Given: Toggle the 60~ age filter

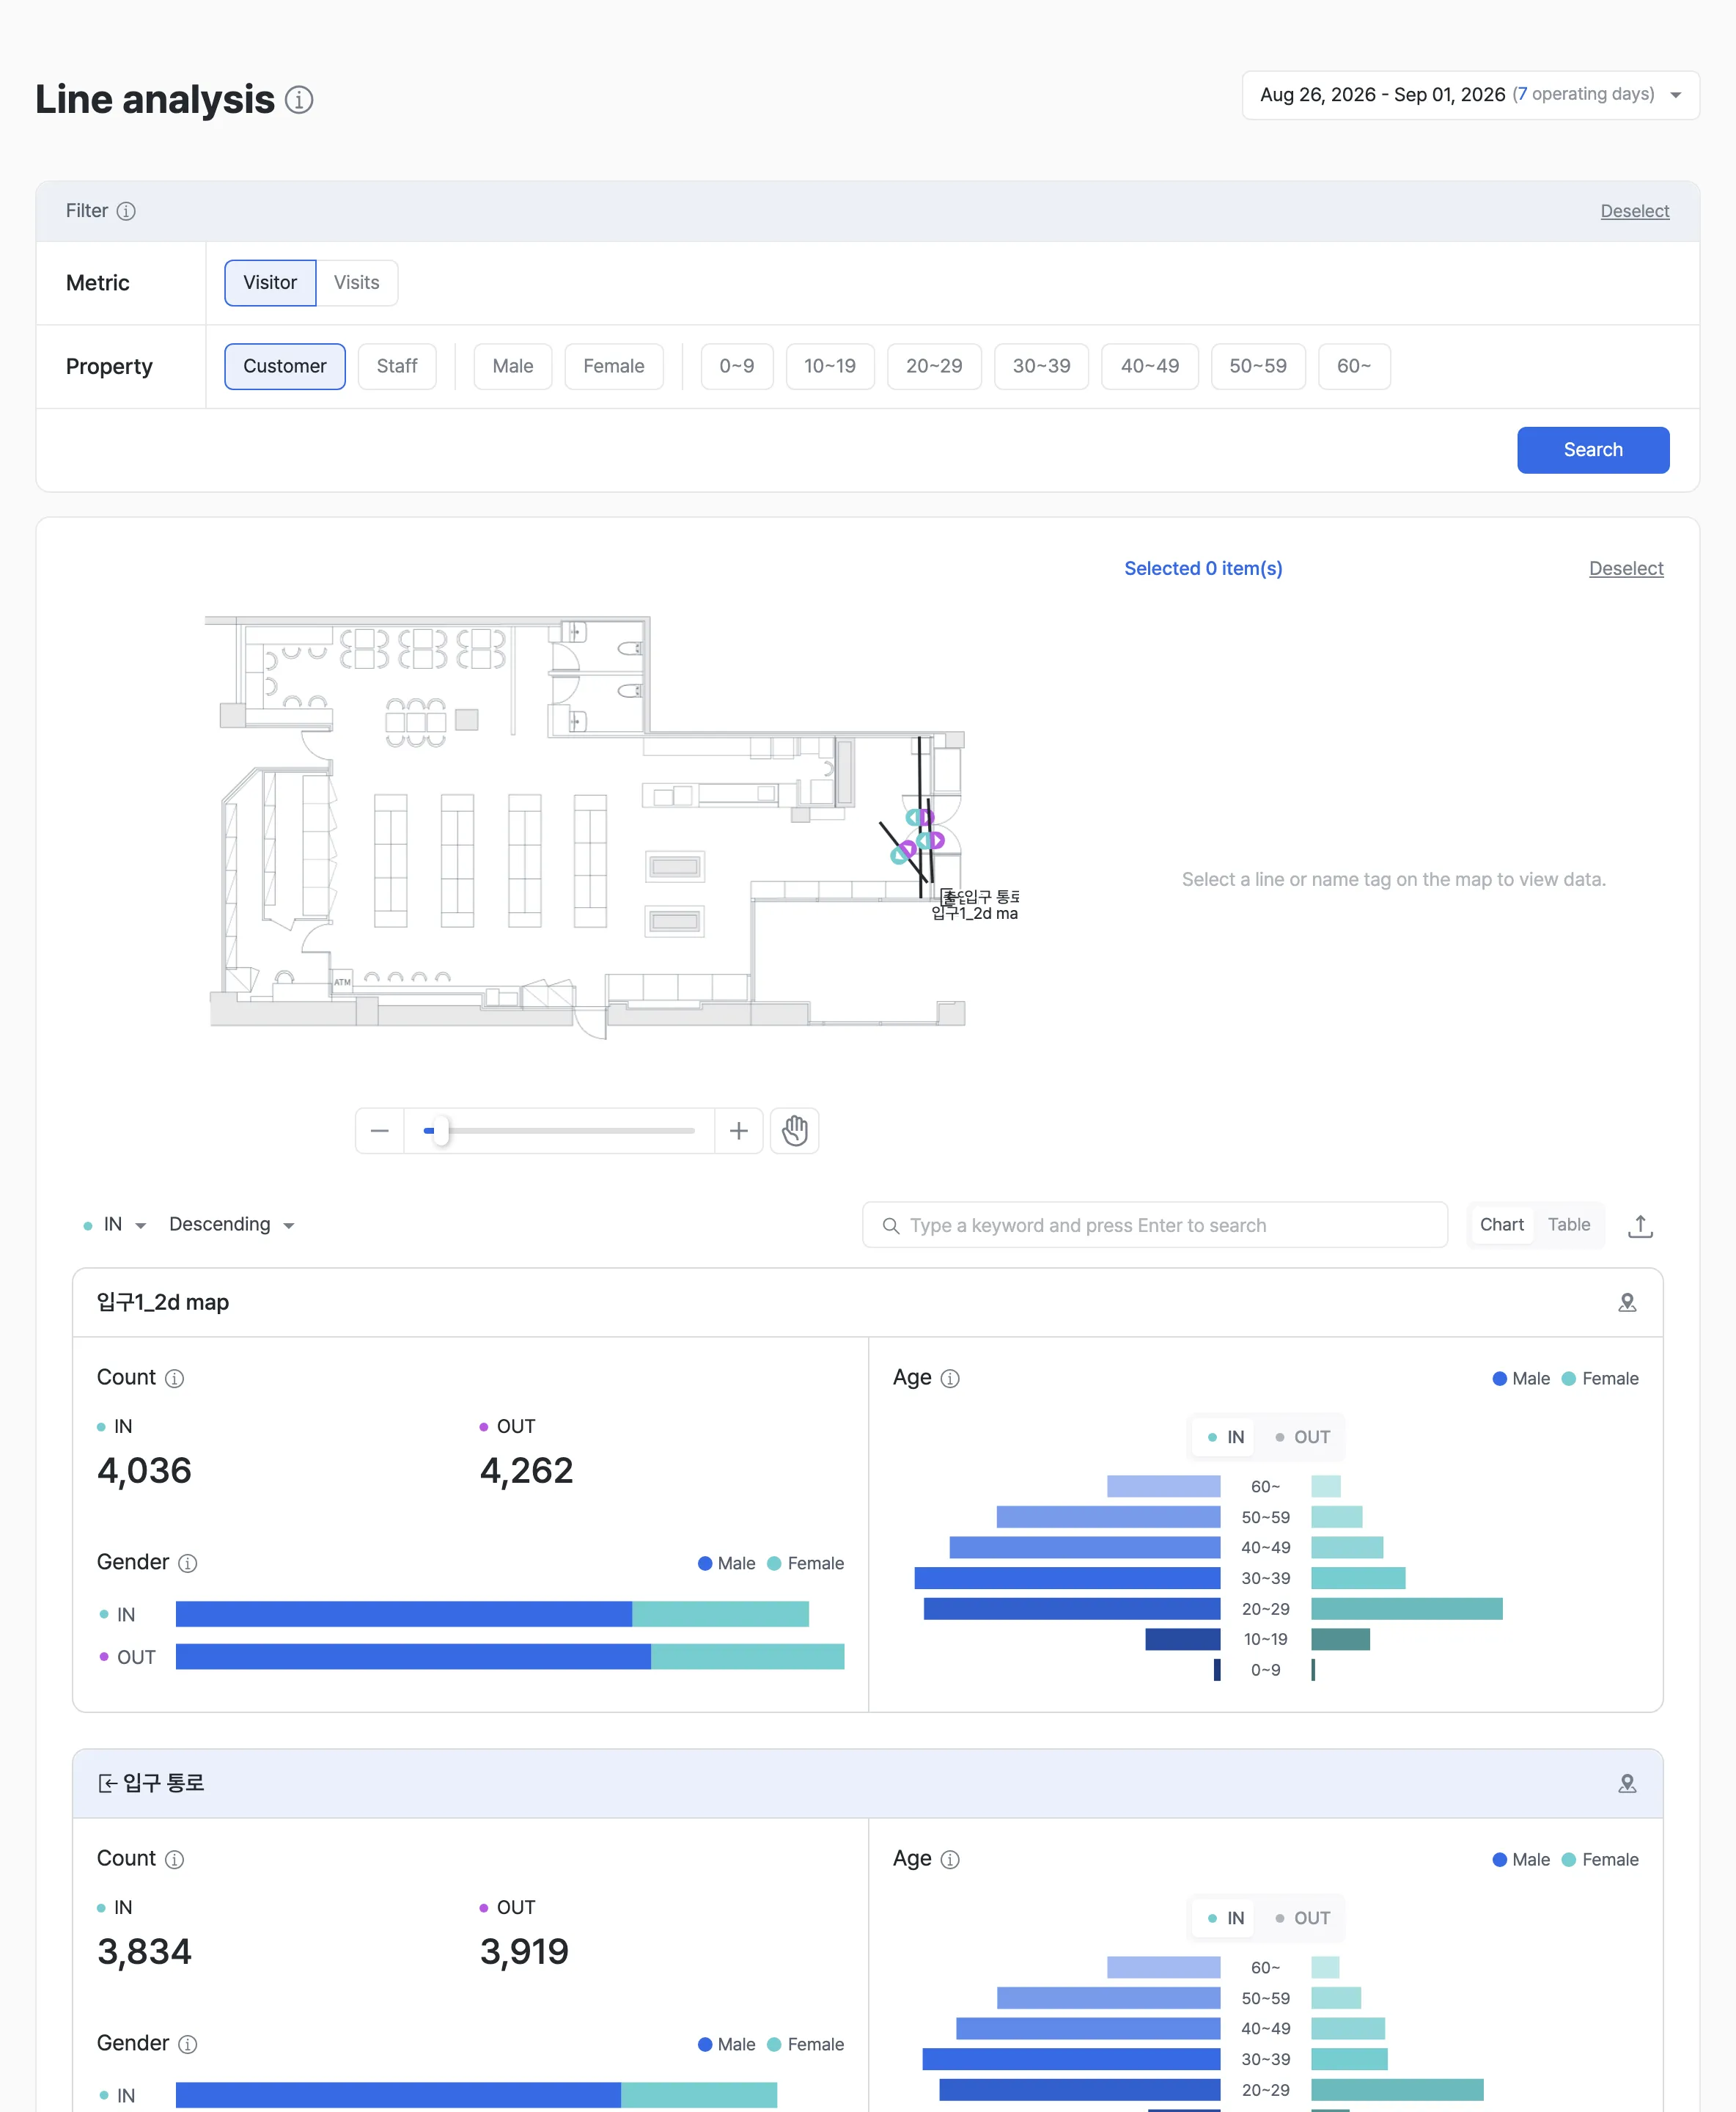Looking at the screenshot, I should click(x=1354, y=366).
